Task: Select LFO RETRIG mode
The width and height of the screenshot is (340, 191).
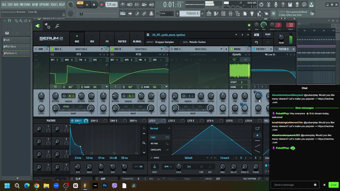Action: (160, 144)
